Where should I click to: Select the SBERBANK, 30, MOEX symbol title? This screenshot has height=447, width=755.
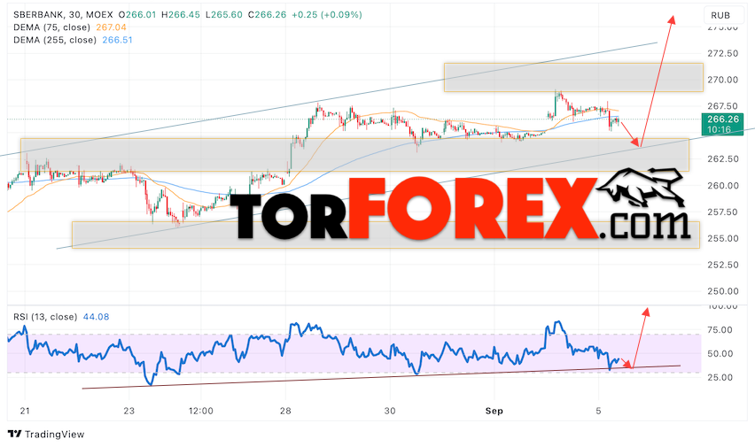63,15
